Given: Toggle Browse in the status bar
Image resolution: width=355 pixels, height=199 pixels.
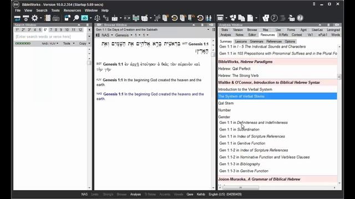Looking at the screenshot, I should pyautogui.click(x=121, y=194).
